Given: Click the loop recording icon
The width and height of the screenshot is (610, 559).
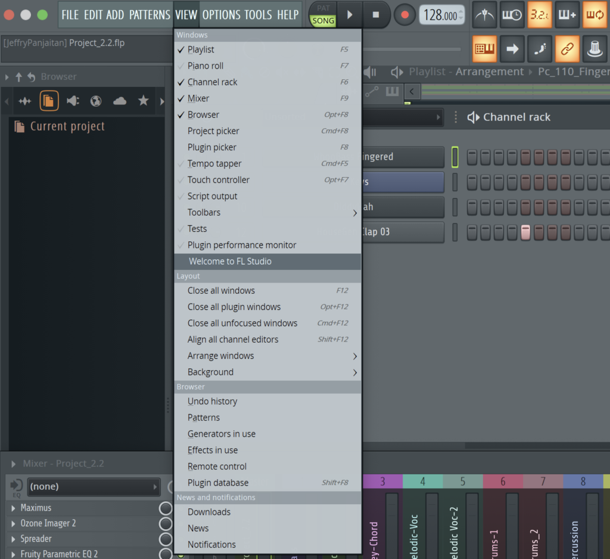Looking at the screenshot, I should 594,15.
